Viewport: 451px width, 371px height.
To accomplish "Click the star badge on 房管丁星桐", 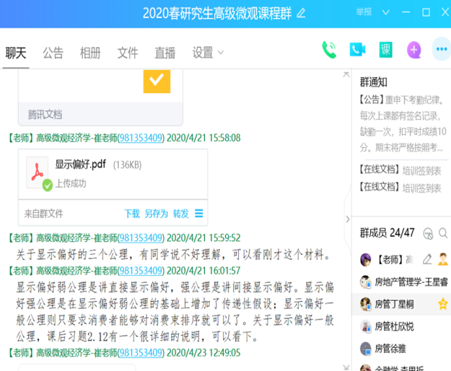I will point(443,304).
